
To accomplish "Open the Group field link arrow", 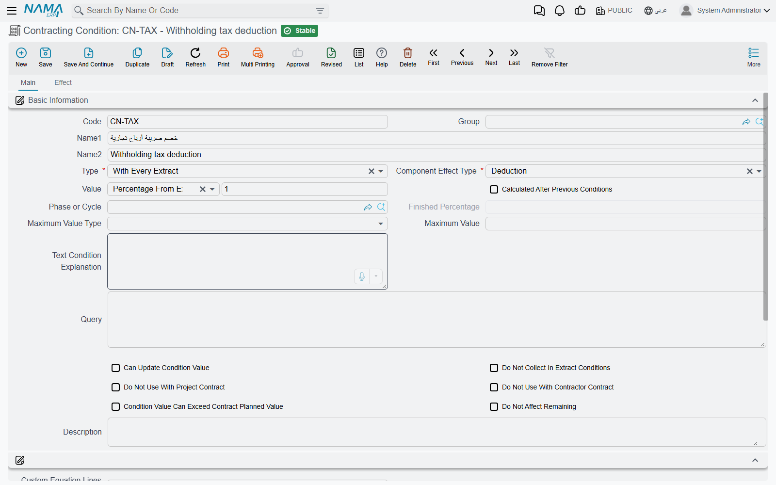I will pos(746,122).
